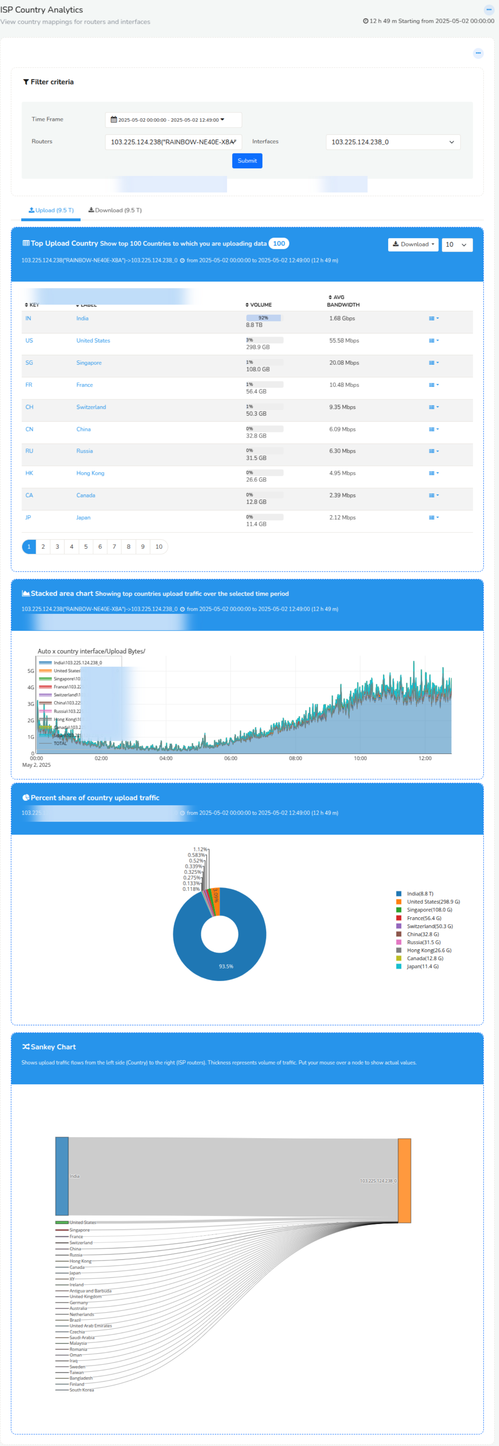Go to page 2 of the table

click(43, 546)
